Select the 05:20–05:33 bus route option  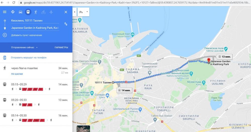coord(36,102)
